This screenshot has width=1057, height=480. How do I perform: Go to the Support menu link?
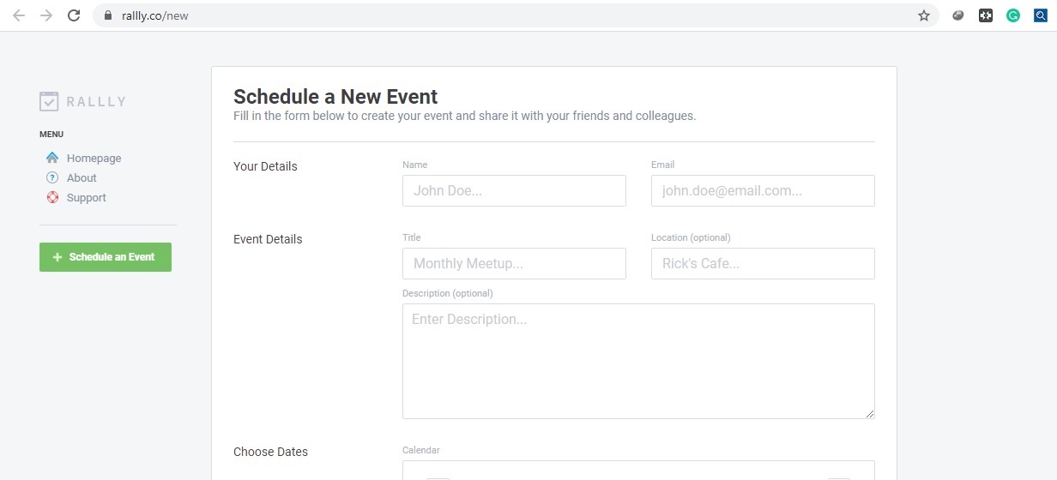87,197
